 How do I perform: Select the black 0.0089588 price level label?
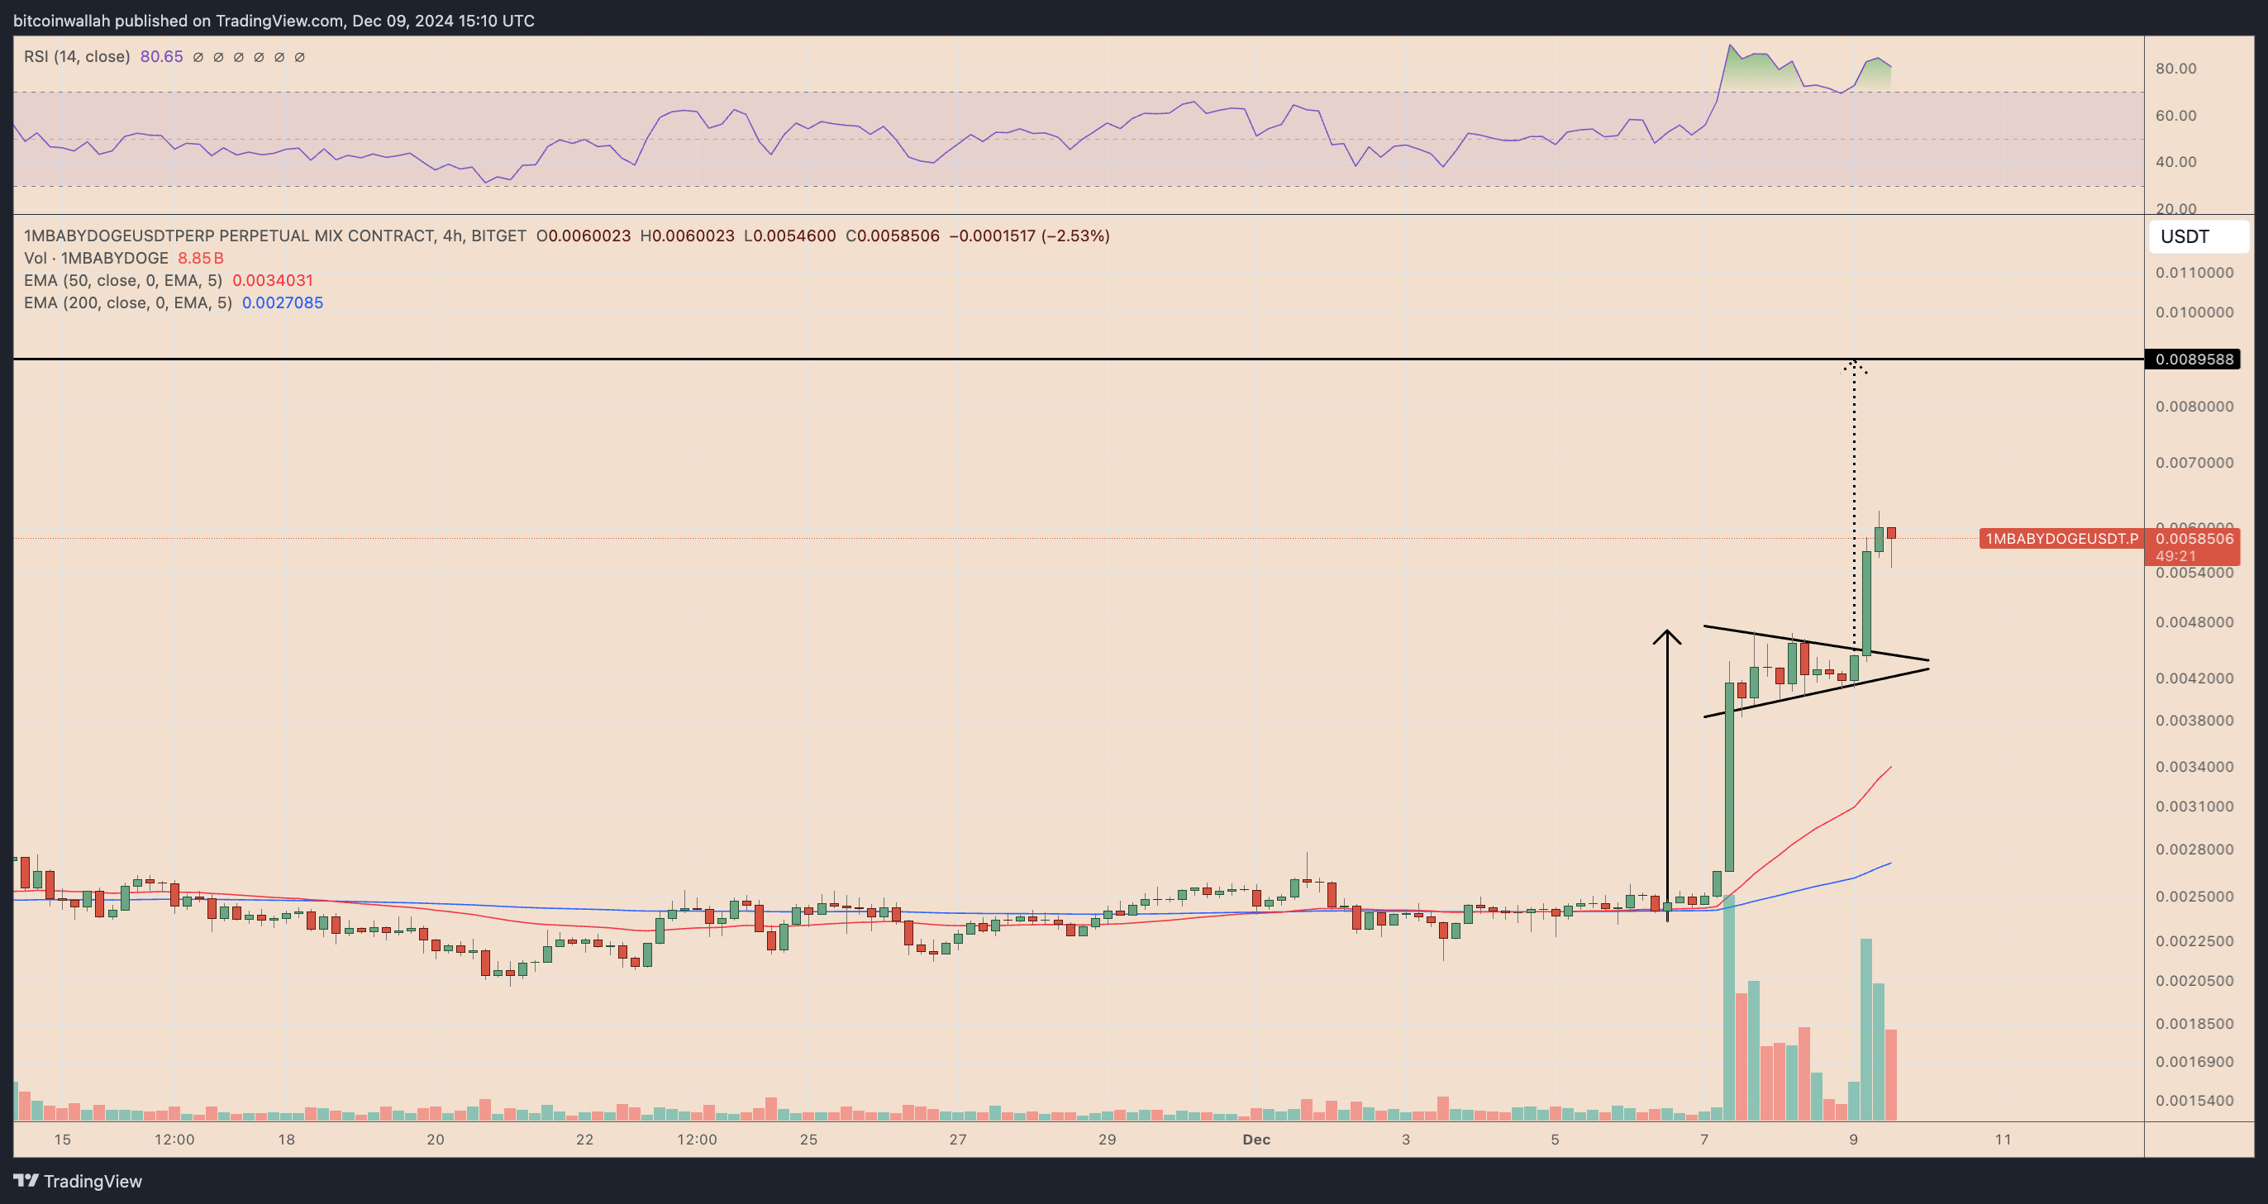point(2194,359)
